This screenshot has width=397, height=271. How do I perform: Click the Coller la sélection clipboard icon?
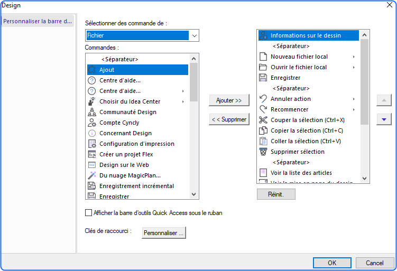tap(263, 141)
